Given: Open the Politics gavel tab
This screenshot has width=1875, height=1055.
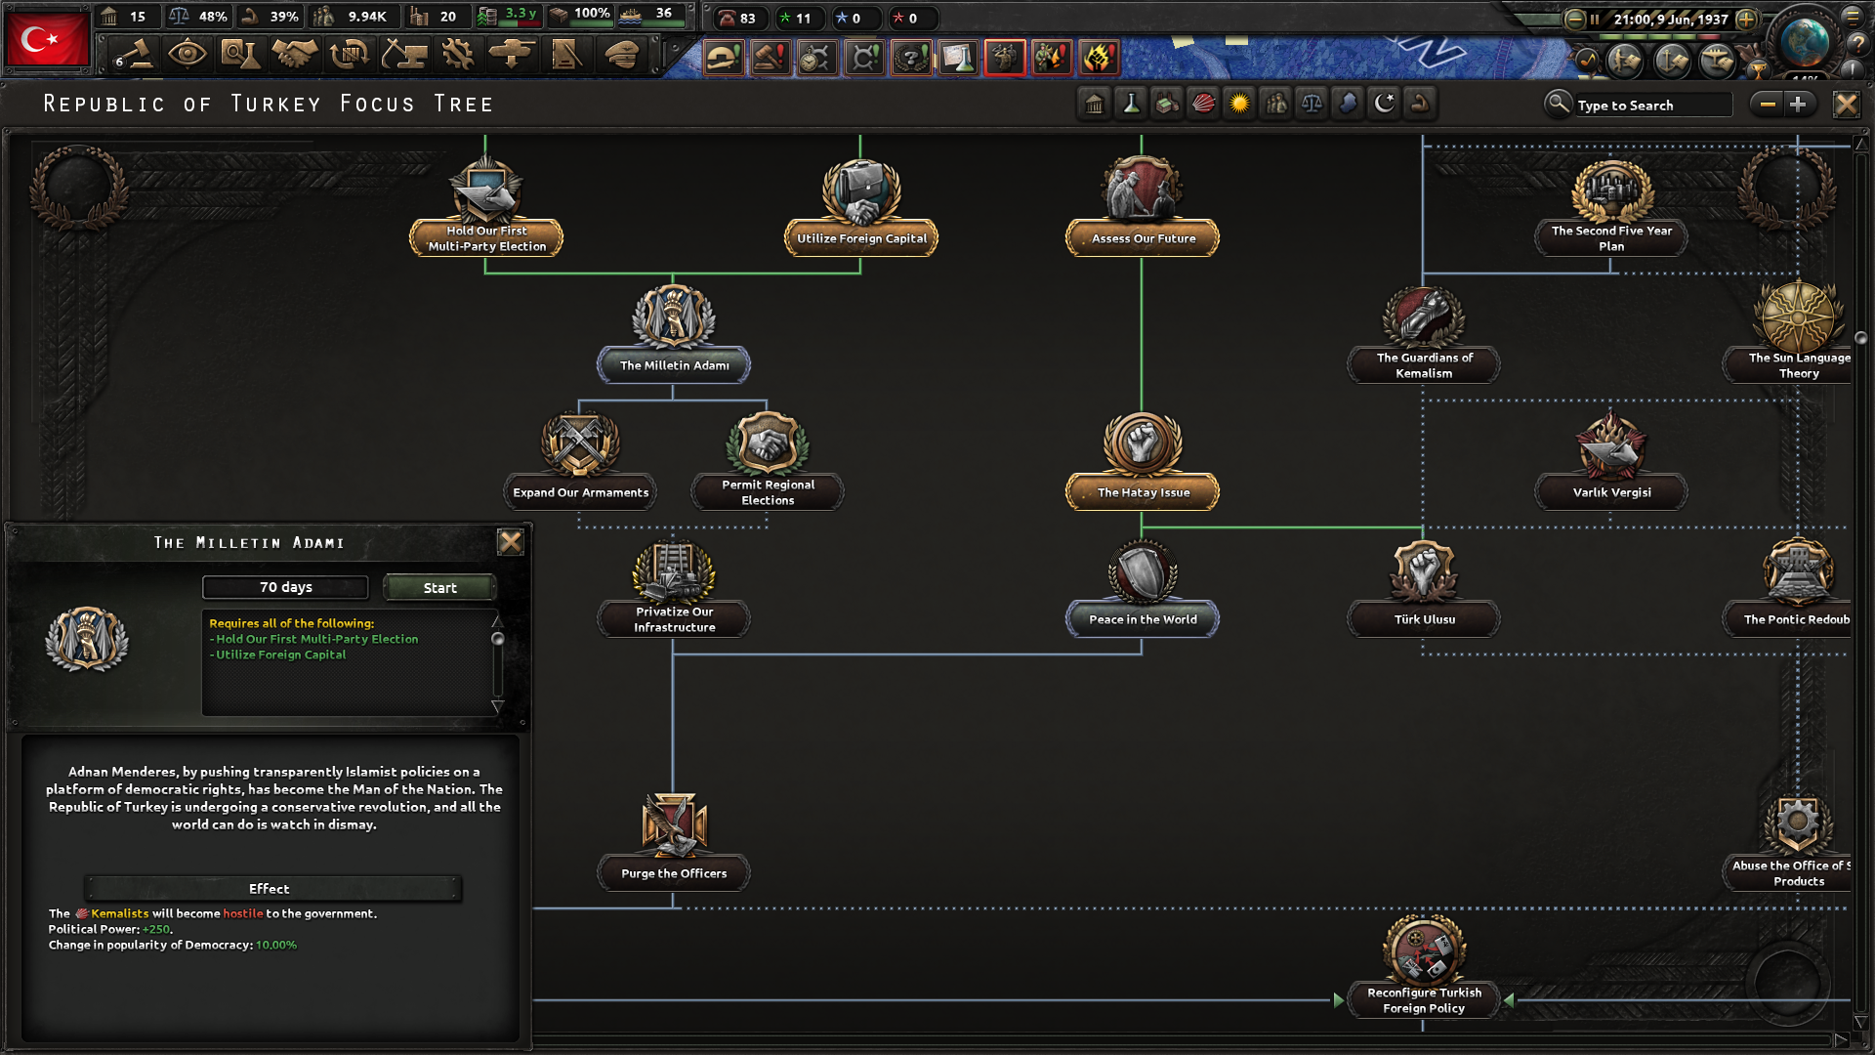Looking at the screenshot, I should [133, 56].
